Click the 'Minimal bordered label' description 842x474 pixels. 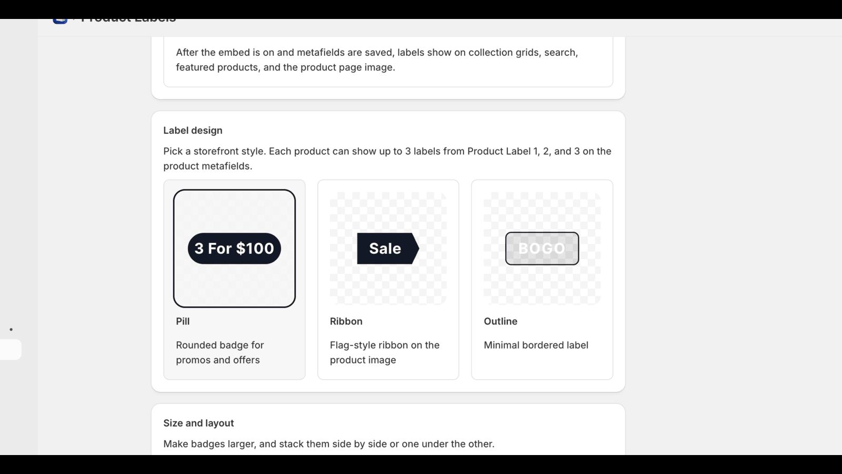(536, 345)
